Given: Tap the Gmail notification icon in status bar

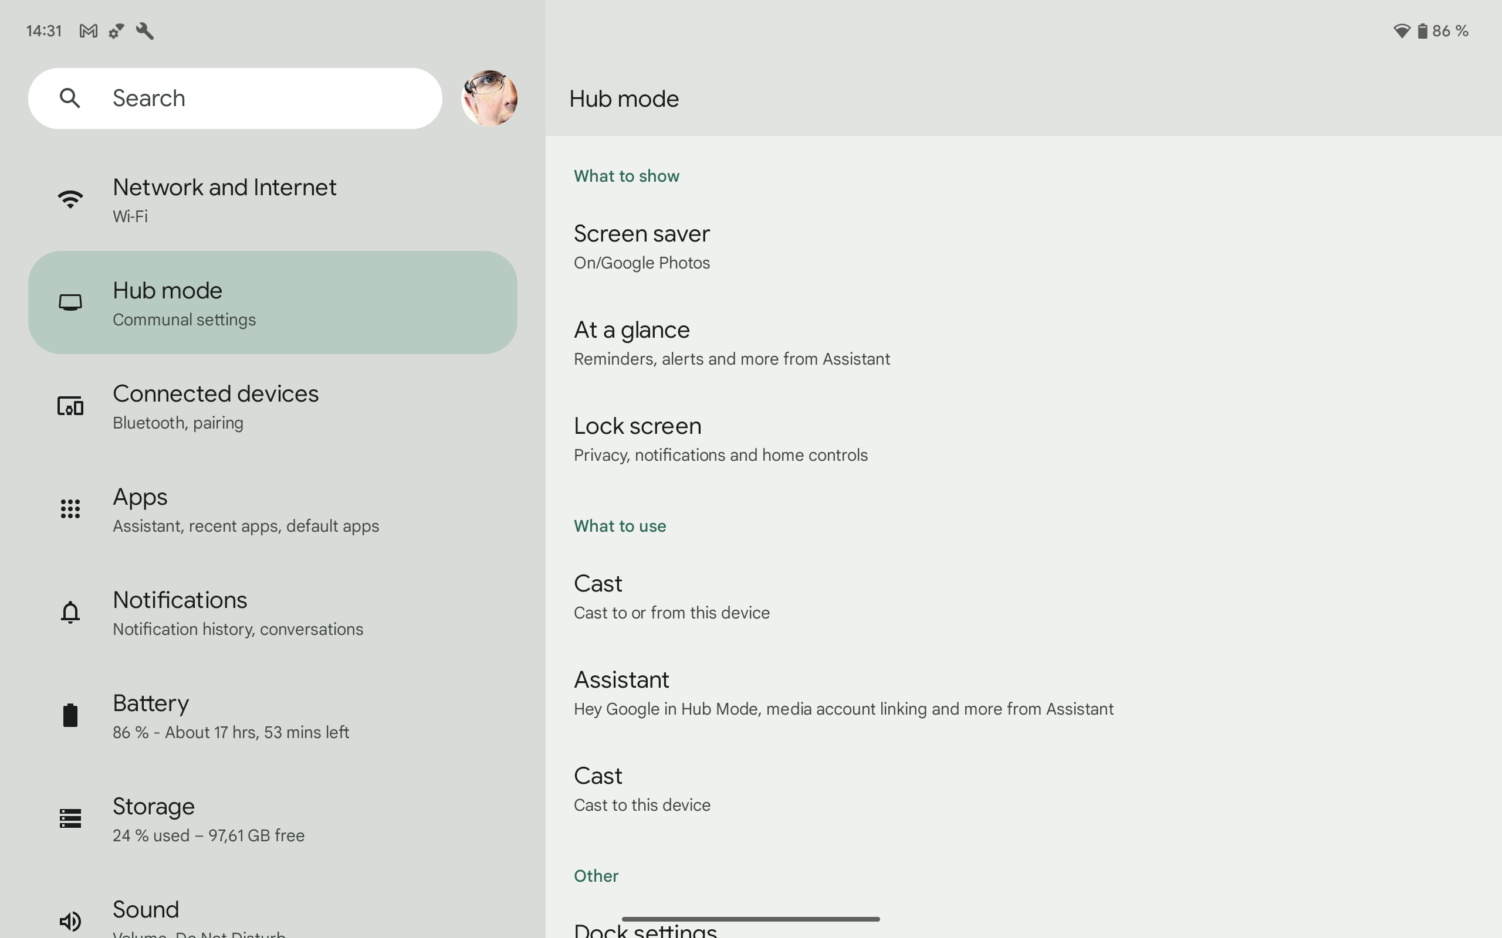Looking at the screenshot, I should pyautogui.click(x=88, y=31).
